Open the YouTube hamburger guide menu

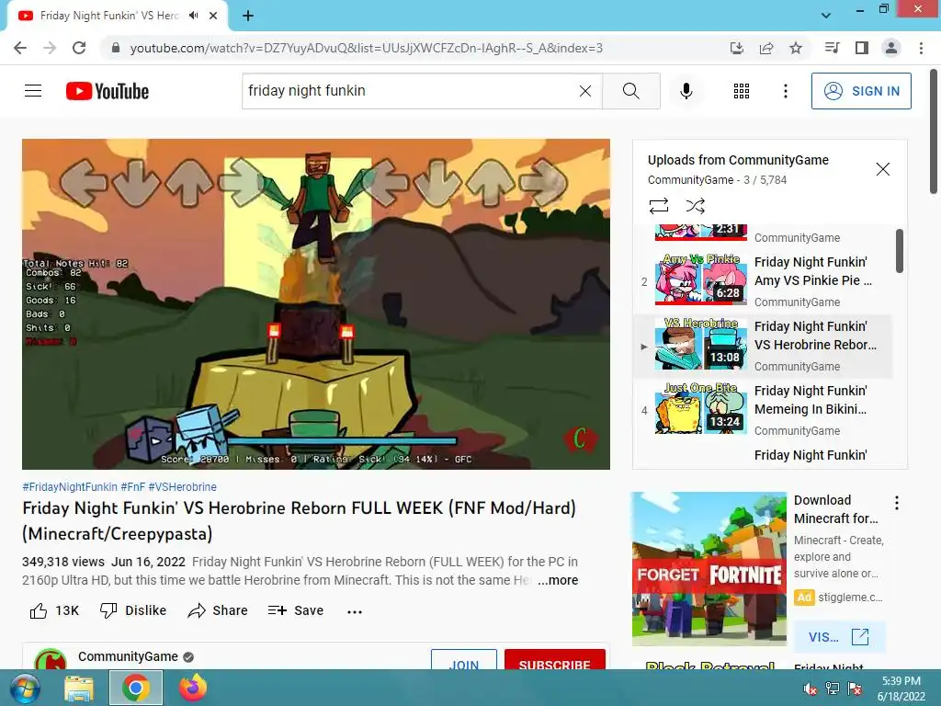click(33, 91)
